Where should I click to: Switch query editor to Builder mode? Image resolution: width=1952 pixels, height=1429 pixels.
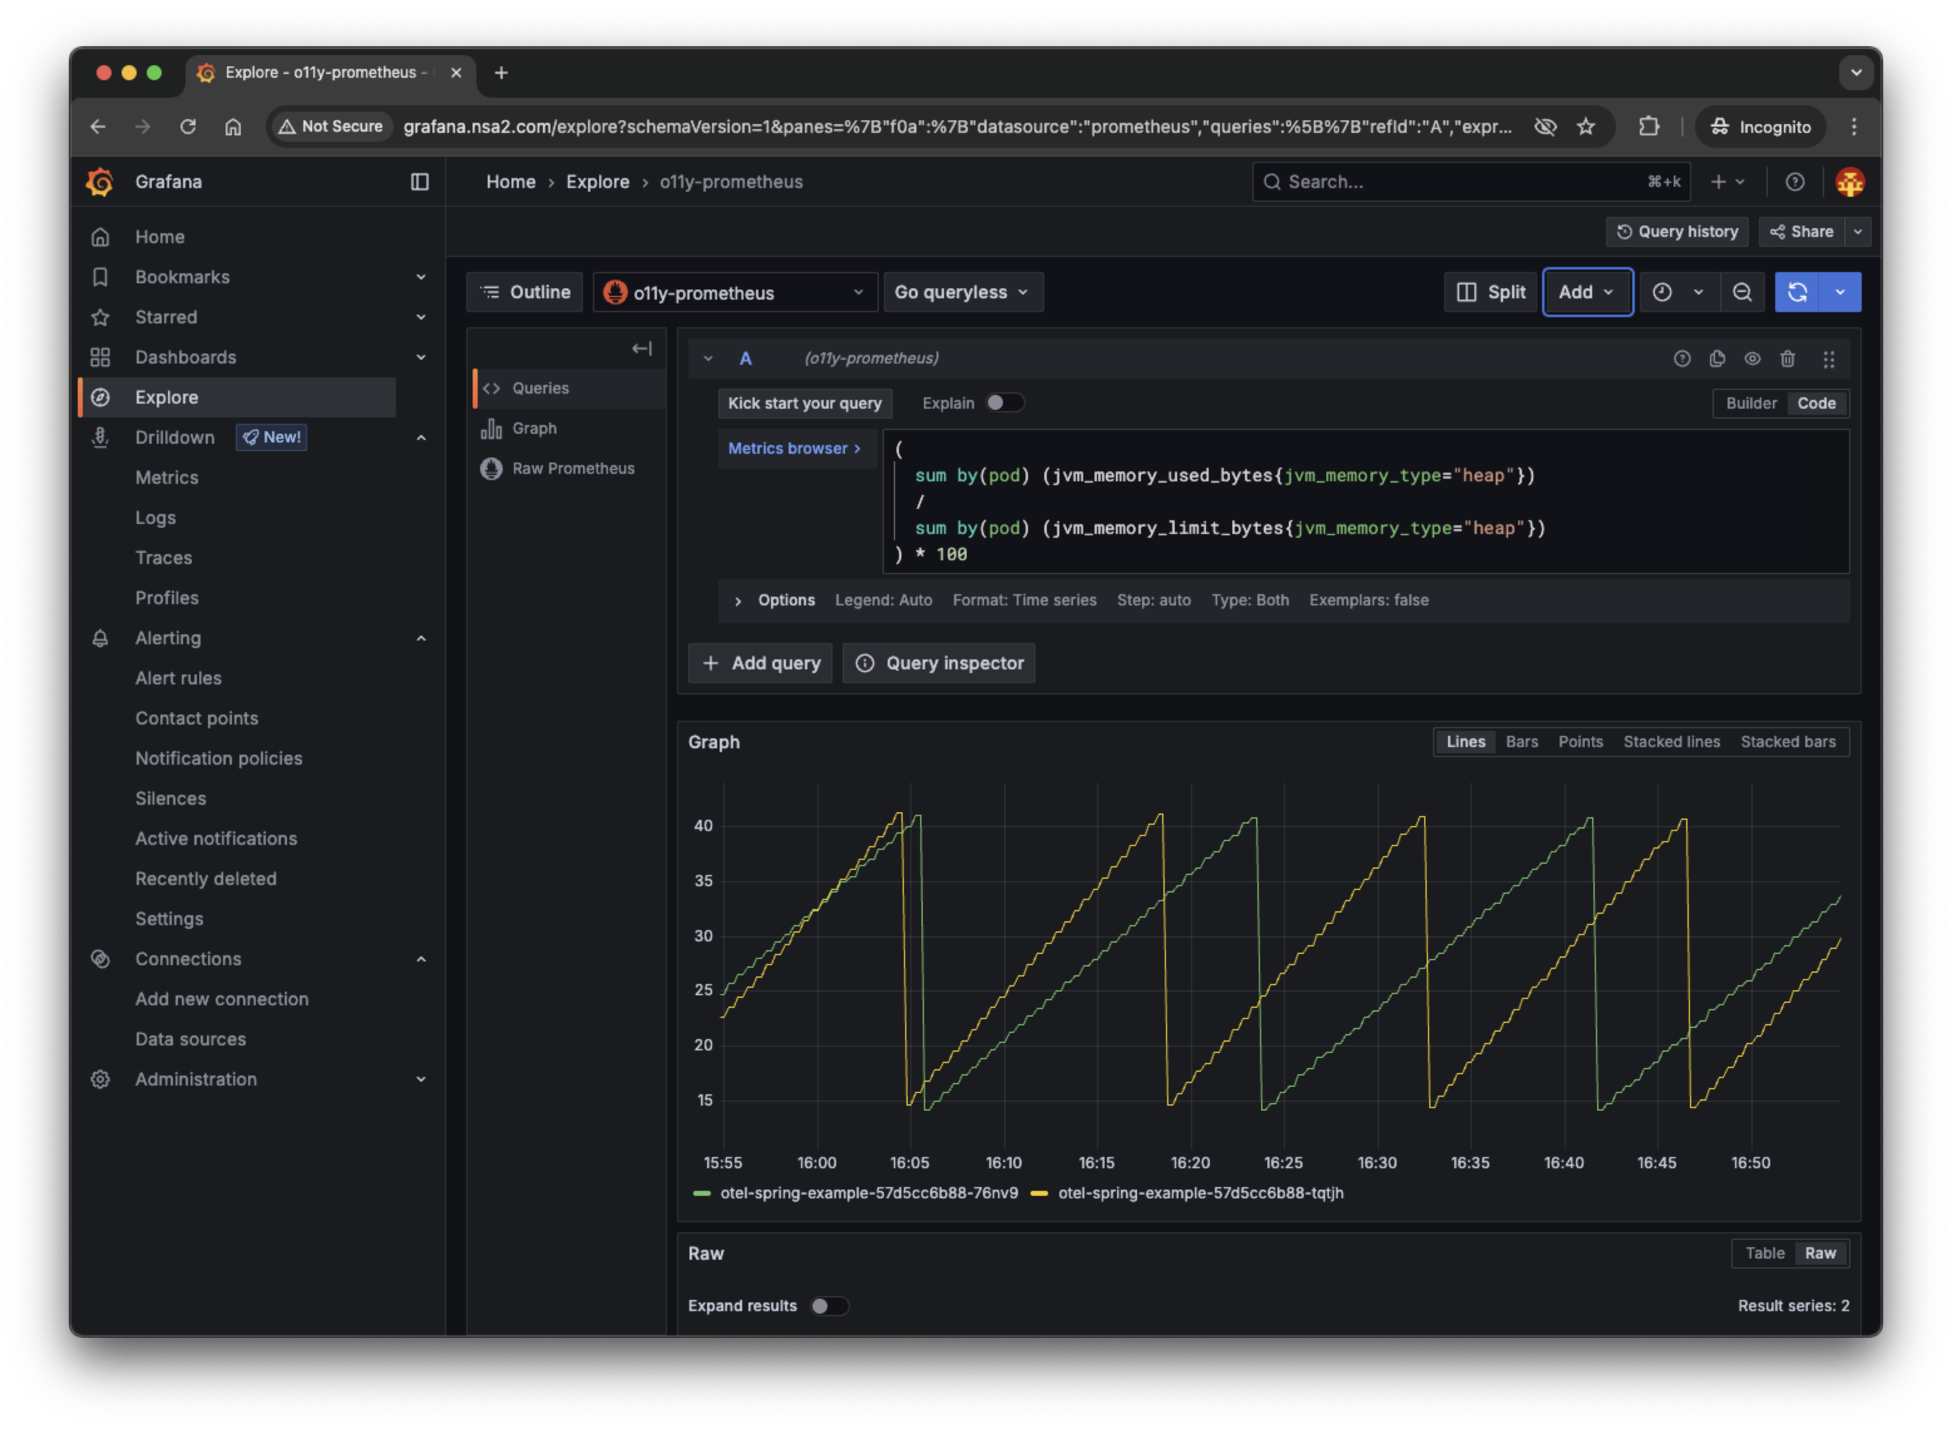(x=1750, y=403)
